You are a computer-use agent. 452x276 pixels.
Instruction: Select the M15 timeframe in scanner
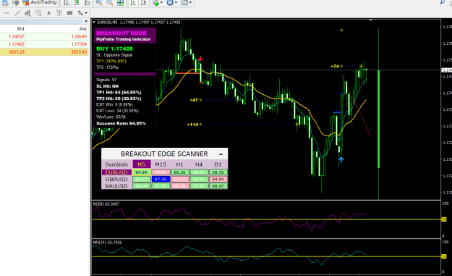[161, 164]
